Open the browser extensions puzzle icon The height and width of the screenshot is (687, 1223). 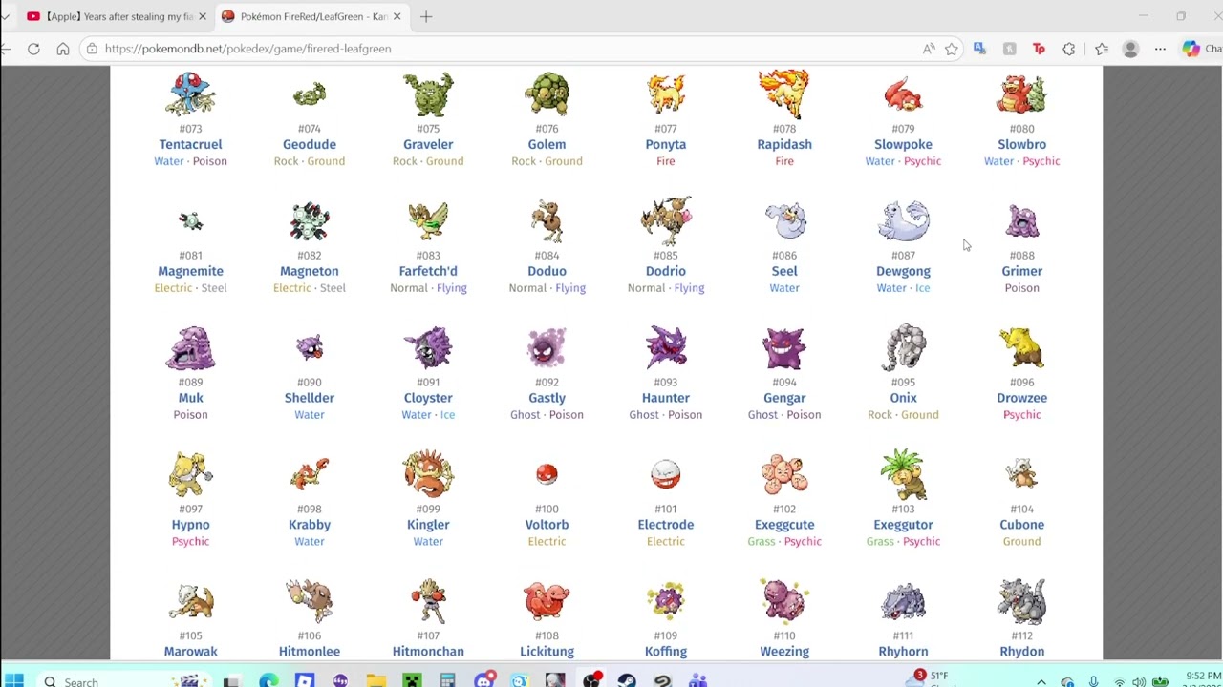pos(1069,49)
